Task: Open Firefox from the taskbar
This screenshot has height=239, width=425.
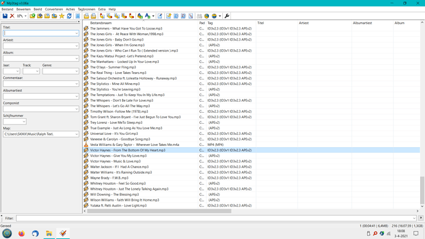Action: [22, 233]
